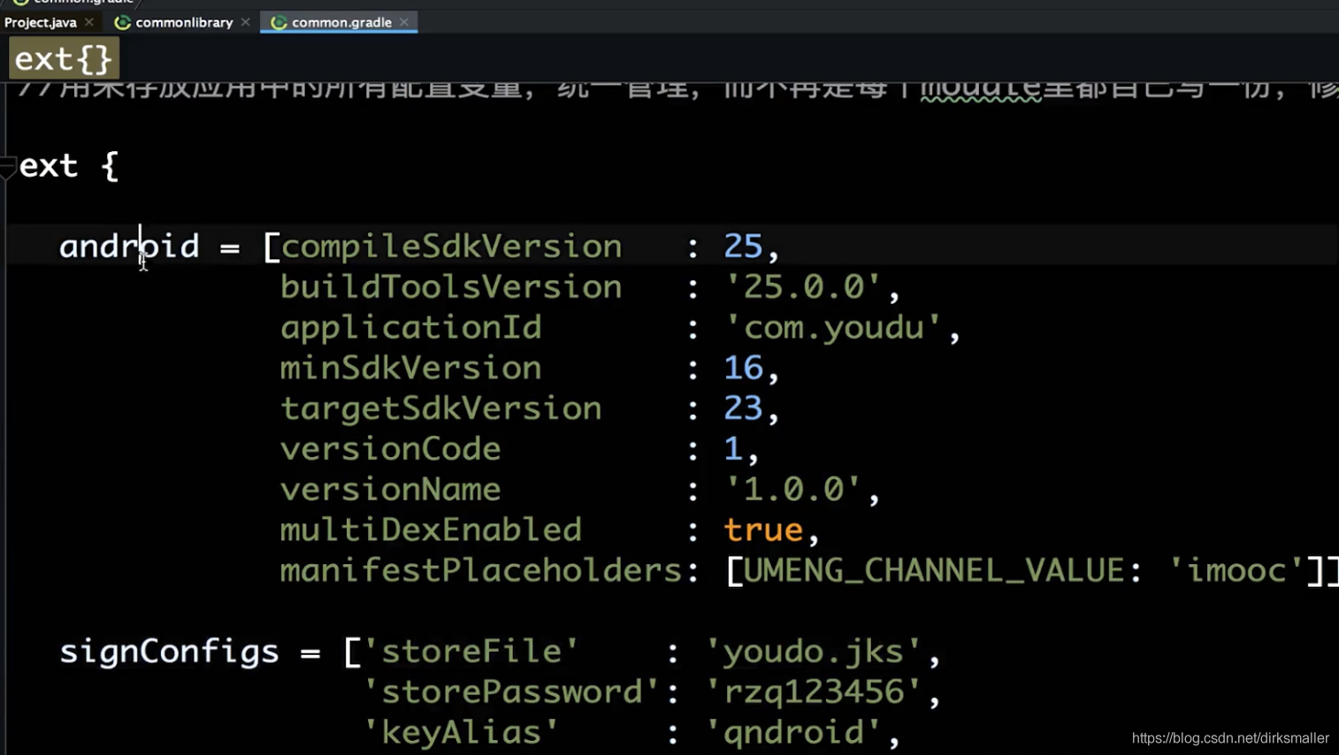Click the '25.0.0' string value
The image size is (1339, 755).
pyautogui.click(x=802, y=286)
